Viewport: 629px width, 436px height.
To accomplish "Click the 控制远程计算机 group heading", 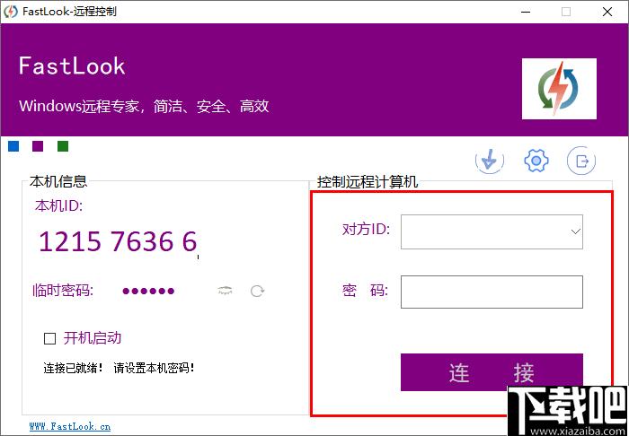I will (368, 182).
